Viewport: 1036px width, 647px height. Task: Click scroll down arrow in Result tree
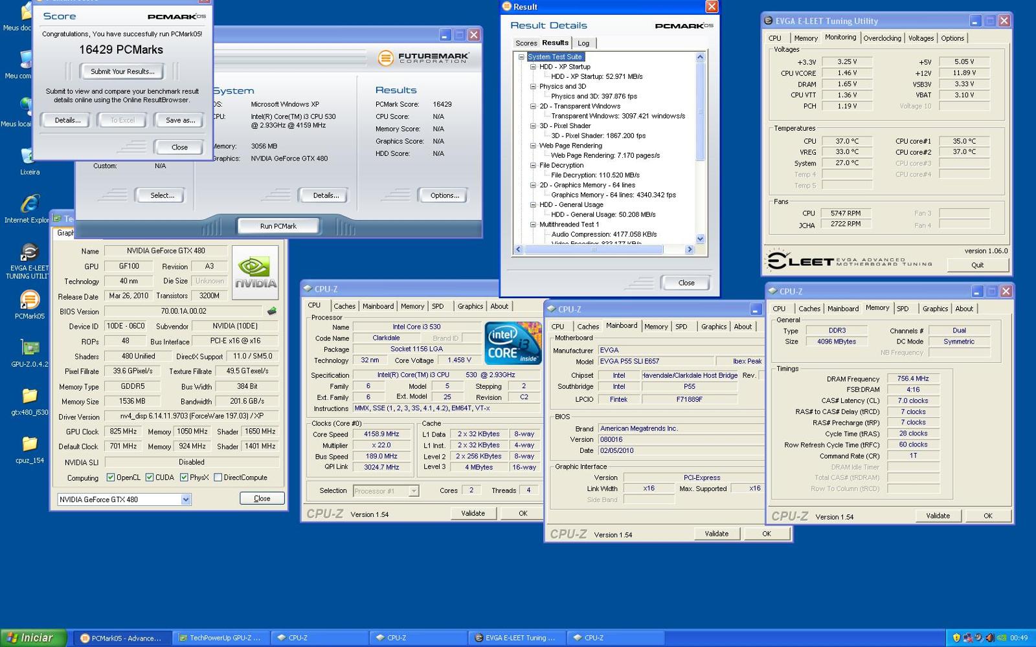coord(700,239)
